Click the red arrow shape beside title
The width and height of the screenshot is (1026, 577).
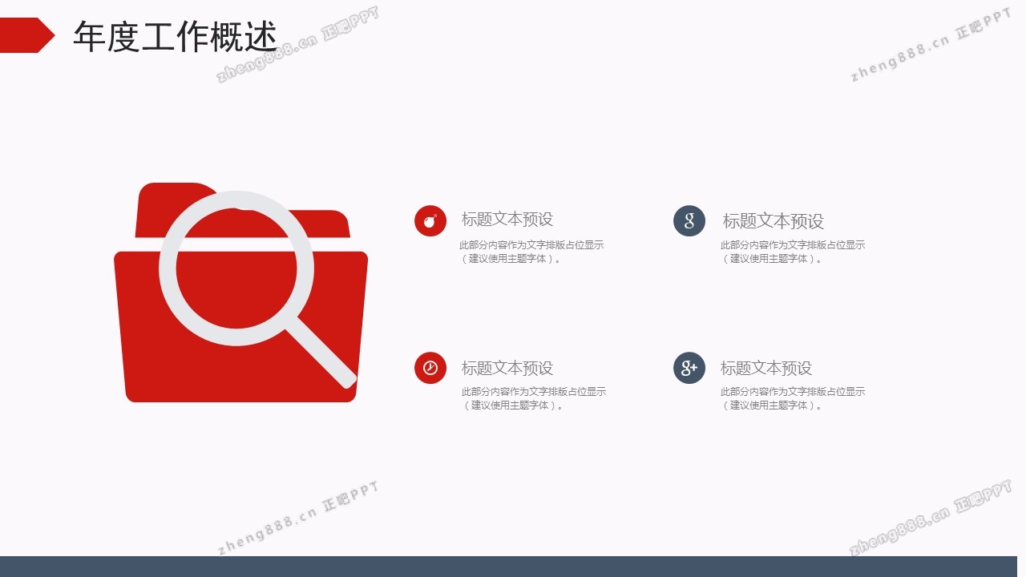(x=26, y=35)
